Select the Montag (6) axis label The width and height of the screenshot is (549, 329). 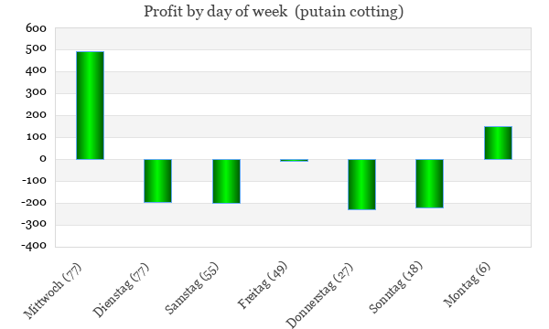pos(467,284)
